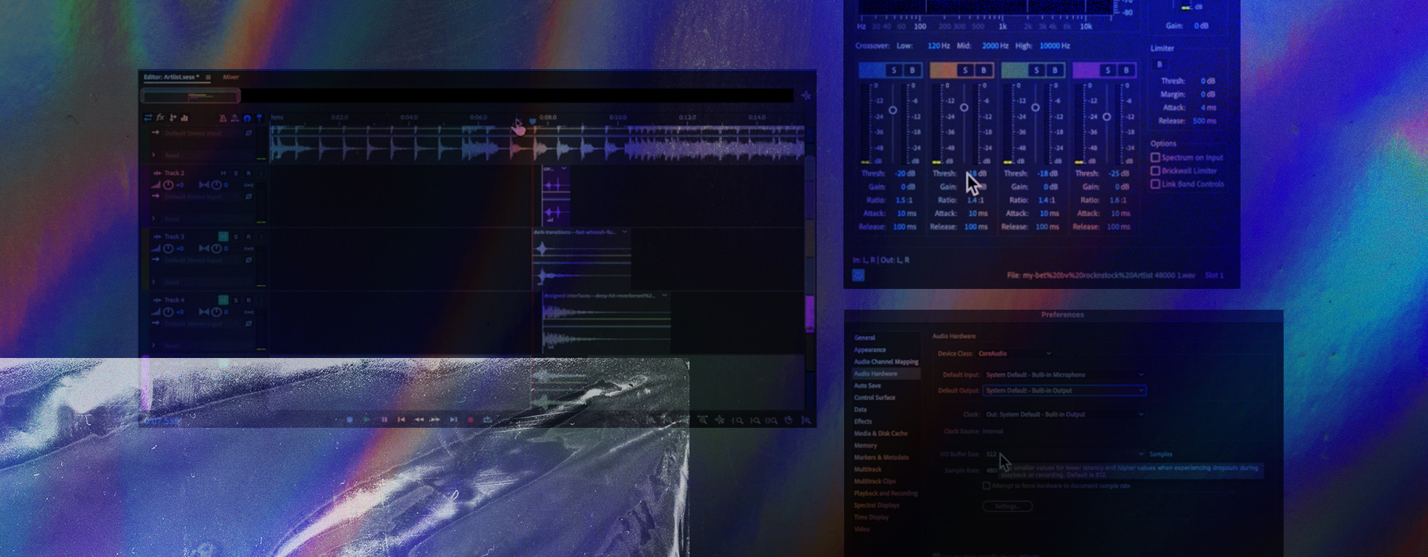Image resolution: width=1428 pixels, height=557 pixels.
Task: Click the effect power button icon
Action: pyautogui.click(x=858, y=275)
